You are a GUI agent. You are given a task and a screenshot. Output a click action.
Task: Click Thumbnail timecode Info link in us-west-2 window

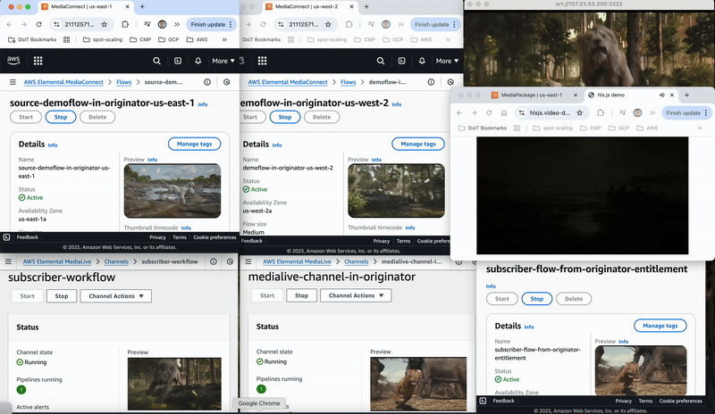(x=410, y=228)
